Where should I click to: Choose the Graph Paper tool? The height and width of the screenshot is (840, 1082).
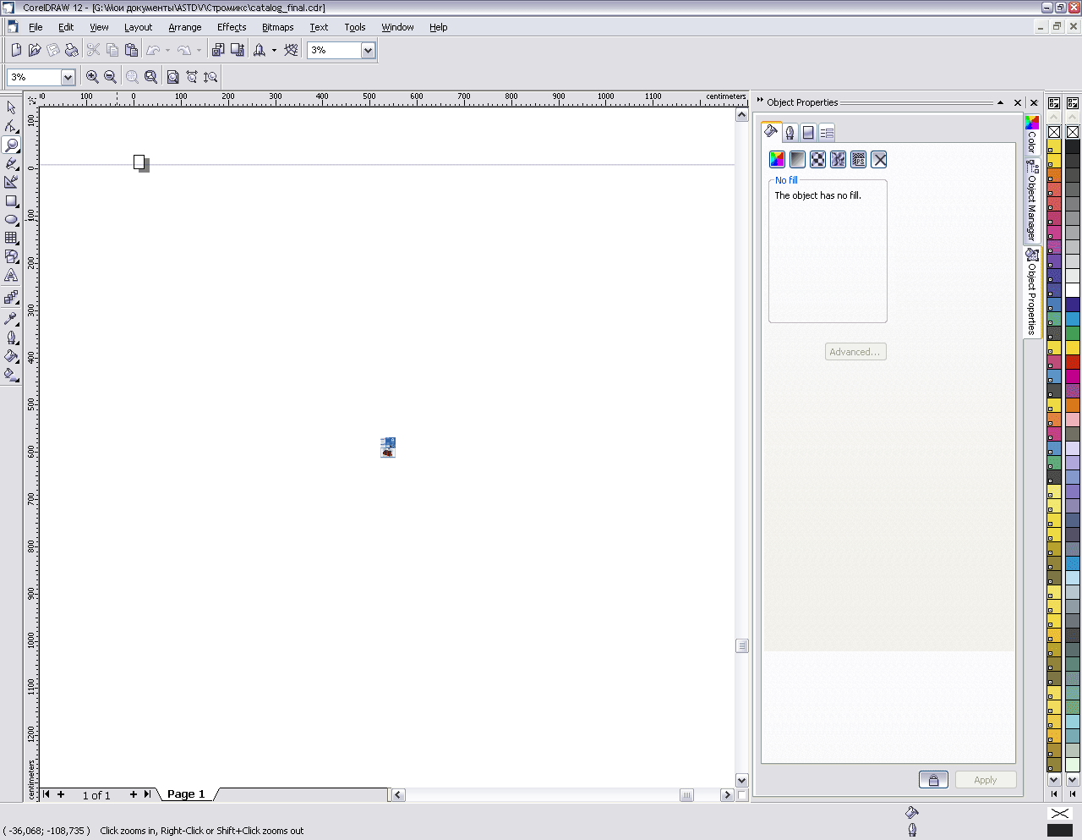(11, 238)
